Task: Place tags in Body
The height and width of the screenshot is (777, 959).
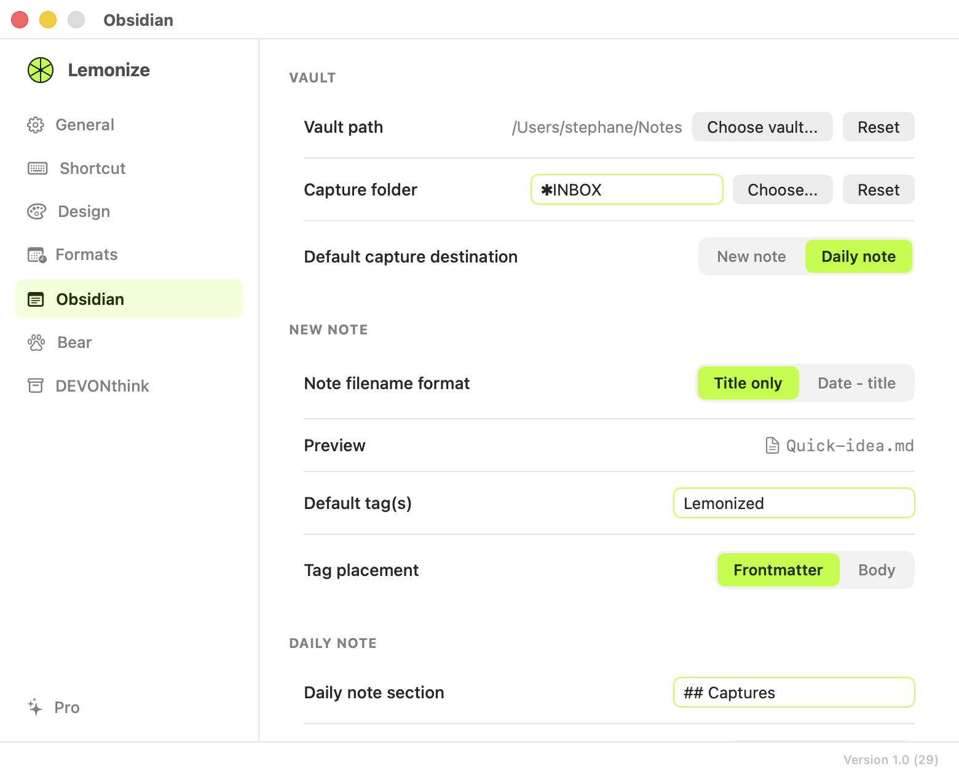Action: pyautogui.click(x=877, y=570)
